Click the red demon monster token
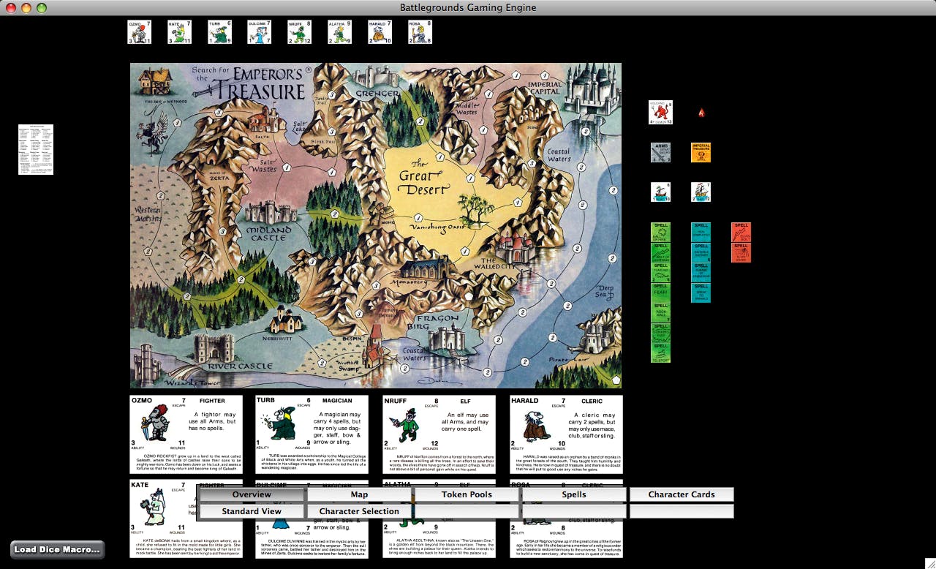 660,113
